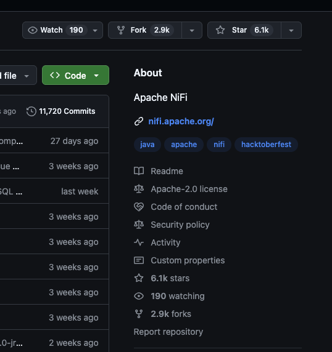The image size is (332, 352).
Task: Select the java topic tag
Action: coord(147,145)
